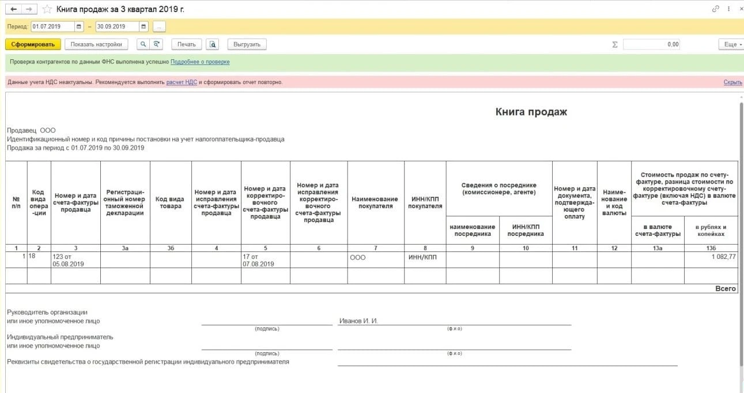
Task: Click the Σ sum icon on the toolbar
Action: 614,44
